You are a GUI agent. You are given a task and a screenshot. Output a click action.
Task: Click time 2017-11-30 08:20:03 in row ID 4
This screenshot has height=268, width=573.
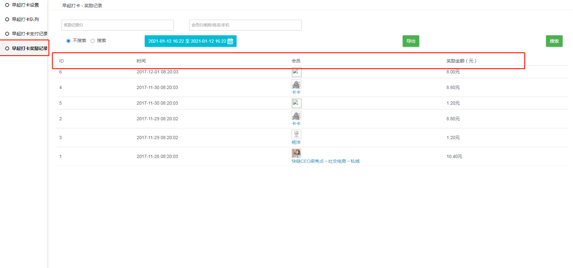(157, 88)
